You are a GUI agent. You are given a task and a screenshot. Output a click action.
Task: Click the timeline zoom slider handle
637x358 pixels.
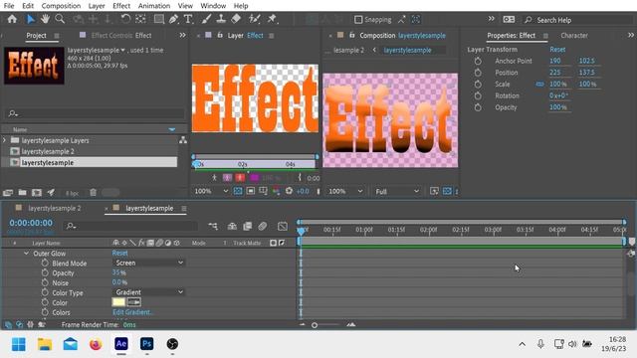click(x=315, y=325)
